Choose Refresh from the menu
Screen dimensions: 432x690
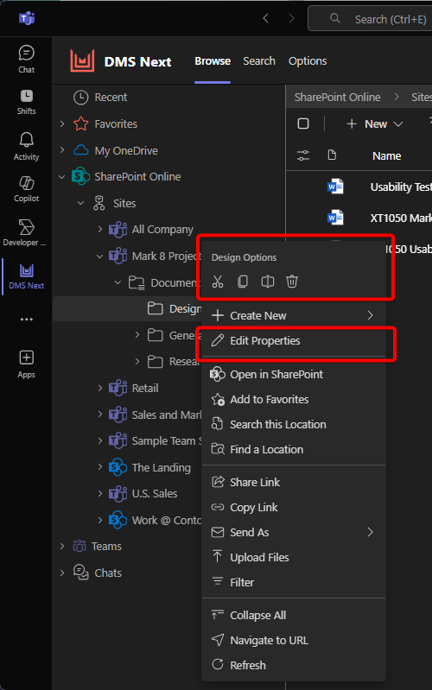click(293, 665)
